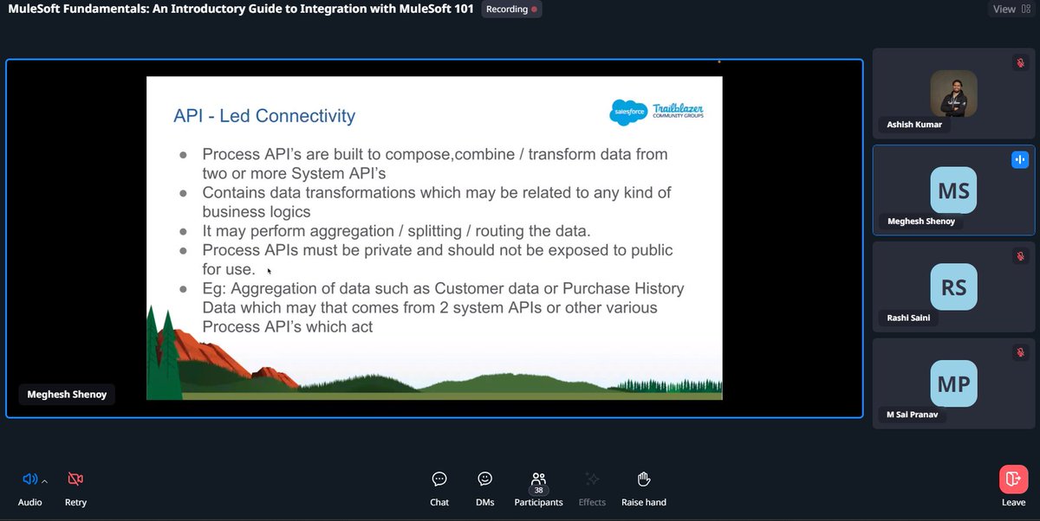Open the View layout menu
This screenshot has width=1040, height=521.
tap(1011, 9)
